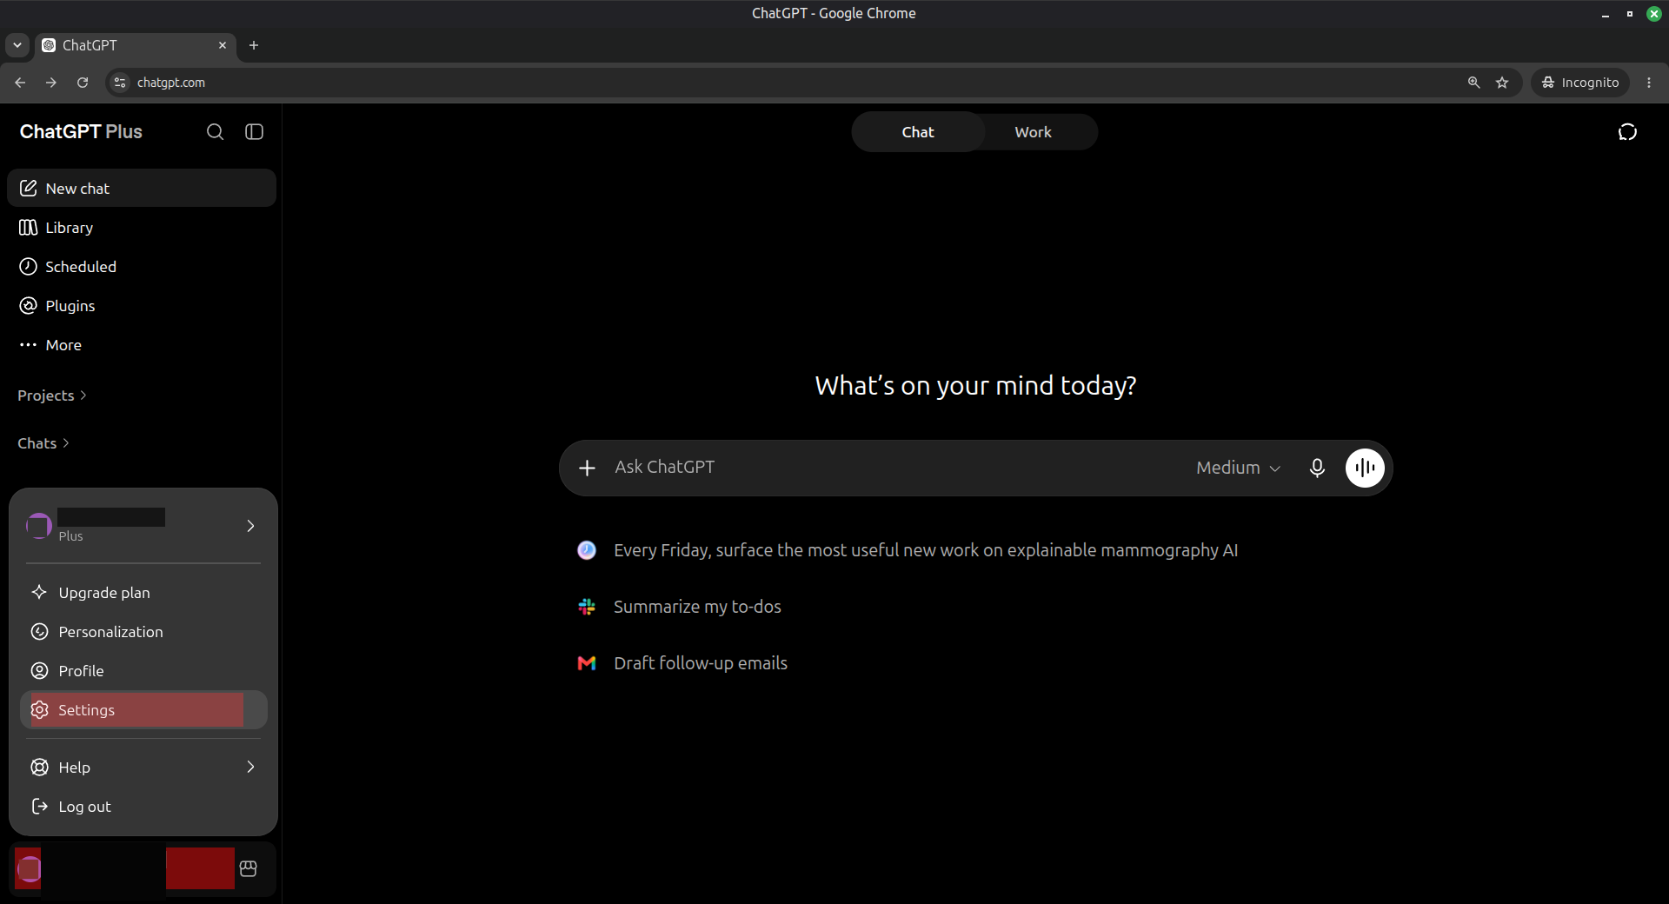Open Settings from account menu

click(143, 710)
